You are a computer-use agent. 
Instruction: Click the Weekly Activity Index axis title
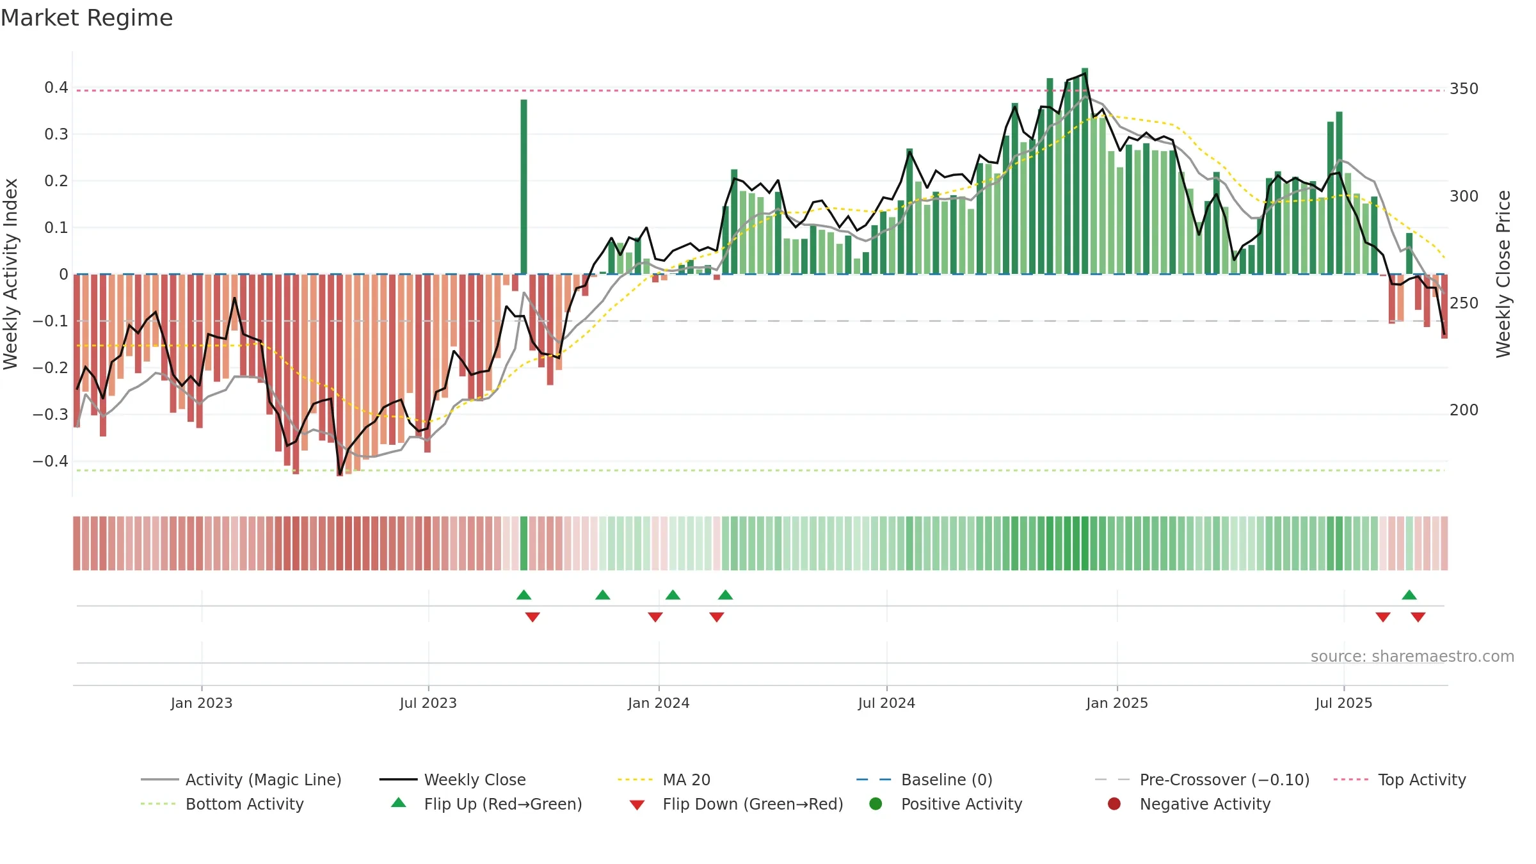pyautogui.click(x=10, y=274)
